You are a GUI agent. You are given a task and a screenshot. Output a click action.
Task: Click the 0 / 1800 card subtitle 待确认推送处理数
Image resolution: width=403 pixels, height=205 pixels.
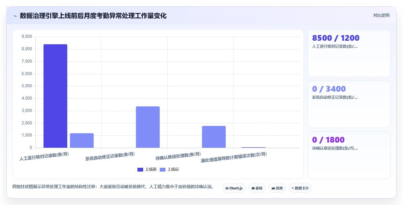[x=335, y=148]
